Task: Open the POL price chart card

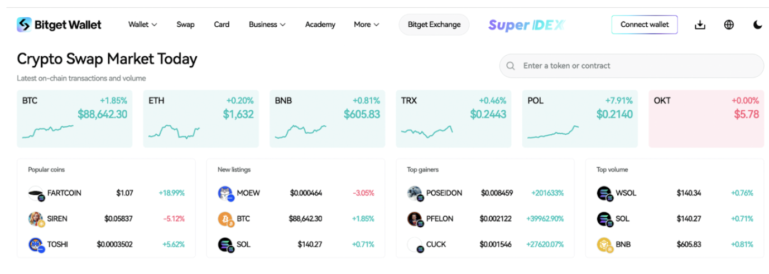Action: coord(580,119)
